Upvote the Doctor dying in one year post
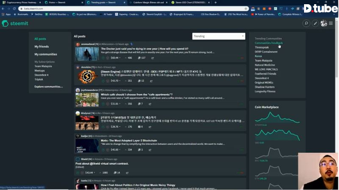The width and height of the screenshot is (339, 190). (x=103, y=58)
